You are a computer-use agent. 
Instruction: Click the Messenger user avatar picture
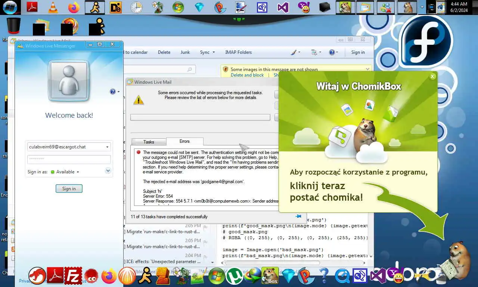69,81
